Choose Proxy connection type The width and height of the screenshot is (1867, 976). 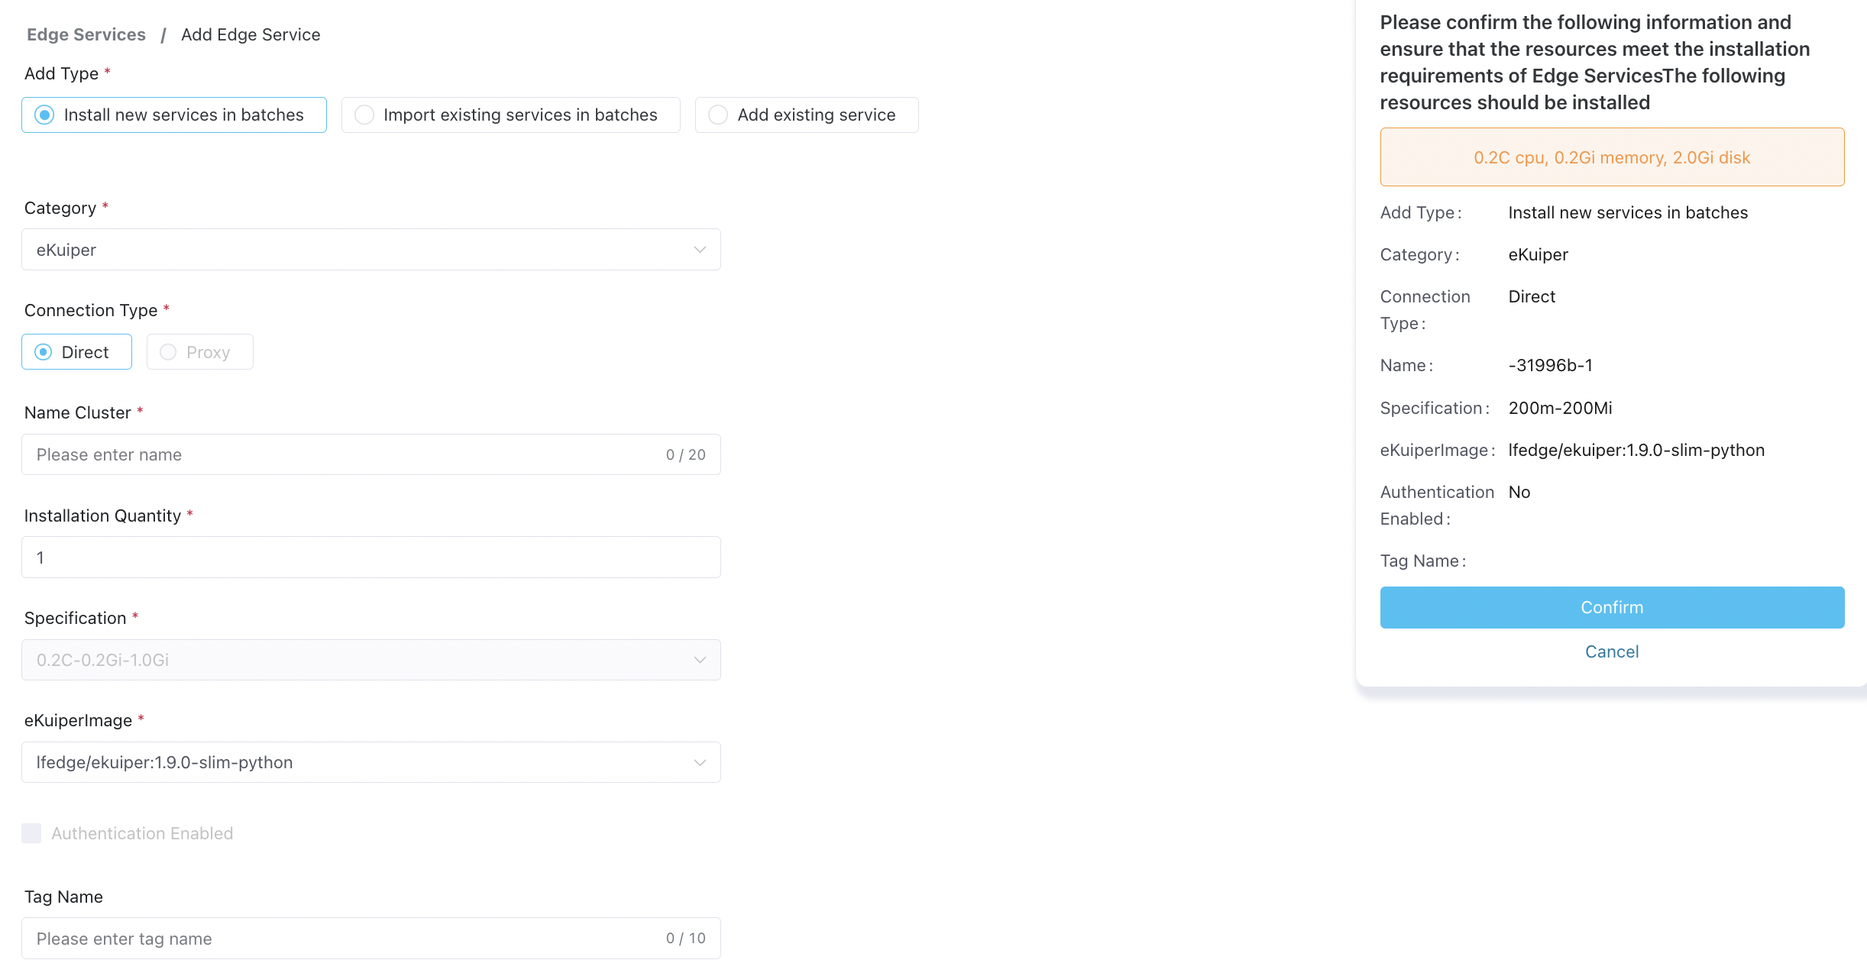coord(200,352)
